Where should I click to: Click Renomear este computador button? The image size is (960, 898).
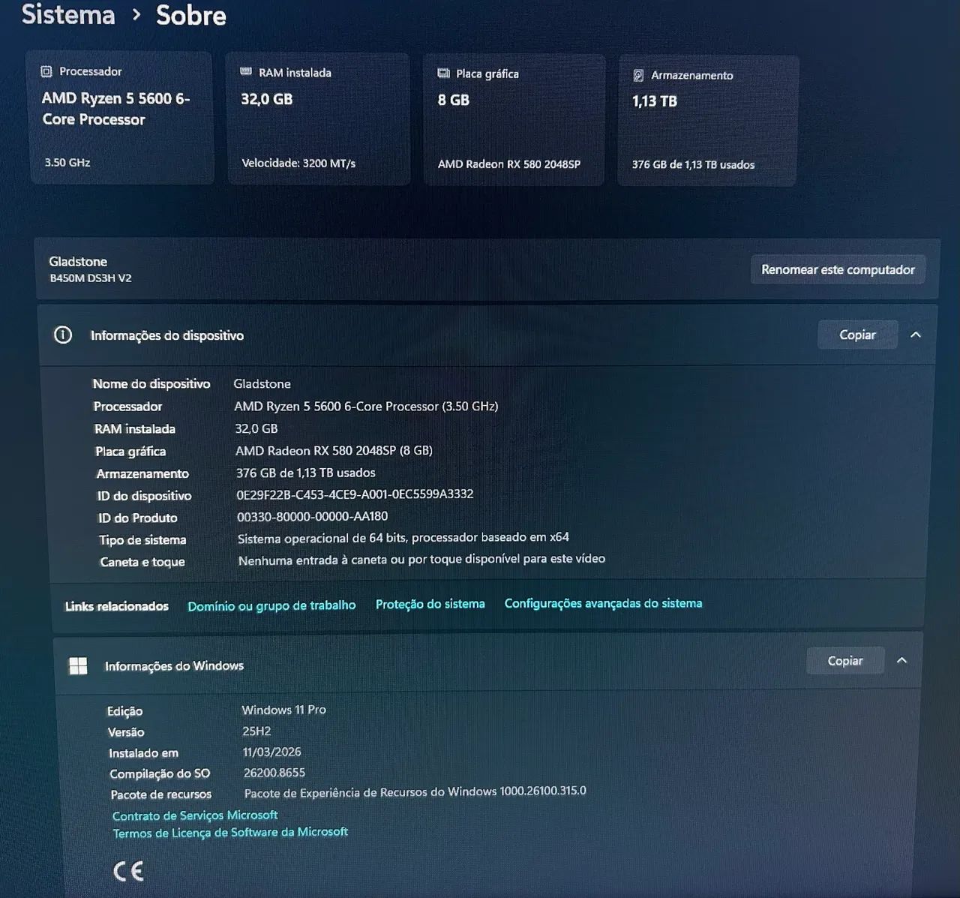tap(838, 269)
